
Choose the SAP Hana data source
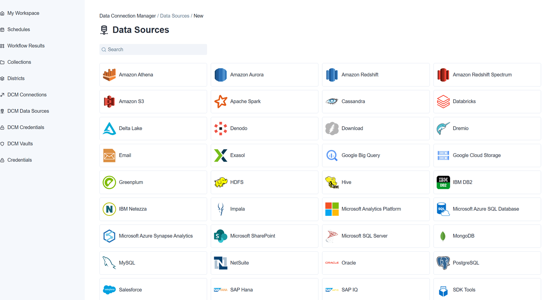coord(264,290)
